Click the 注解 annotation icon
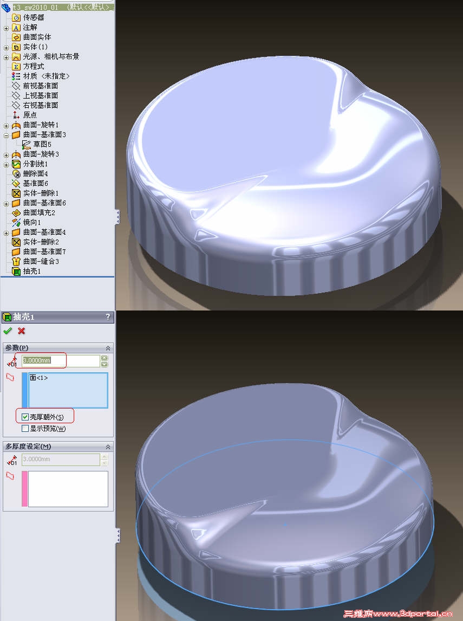 pos(16,27)
